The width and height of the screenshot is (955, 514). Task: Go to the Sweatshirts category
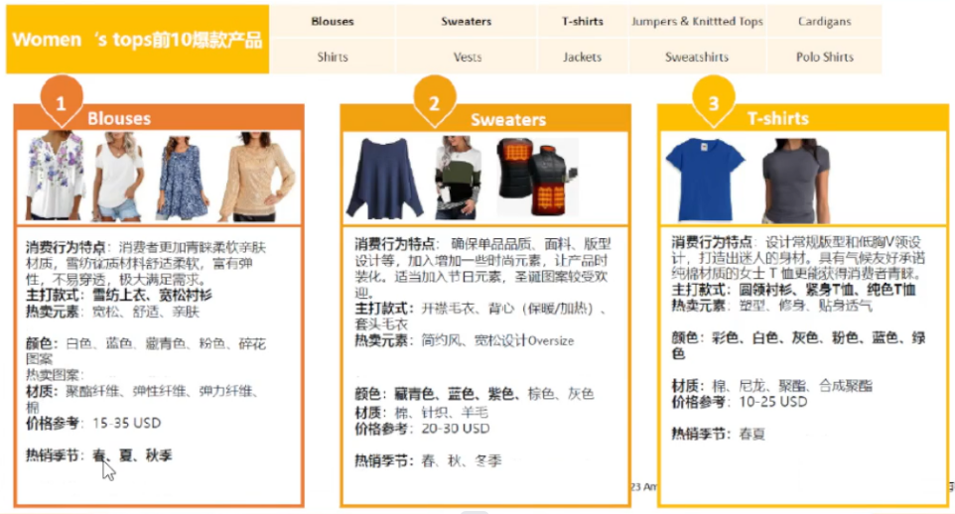(x=697, y=57)
